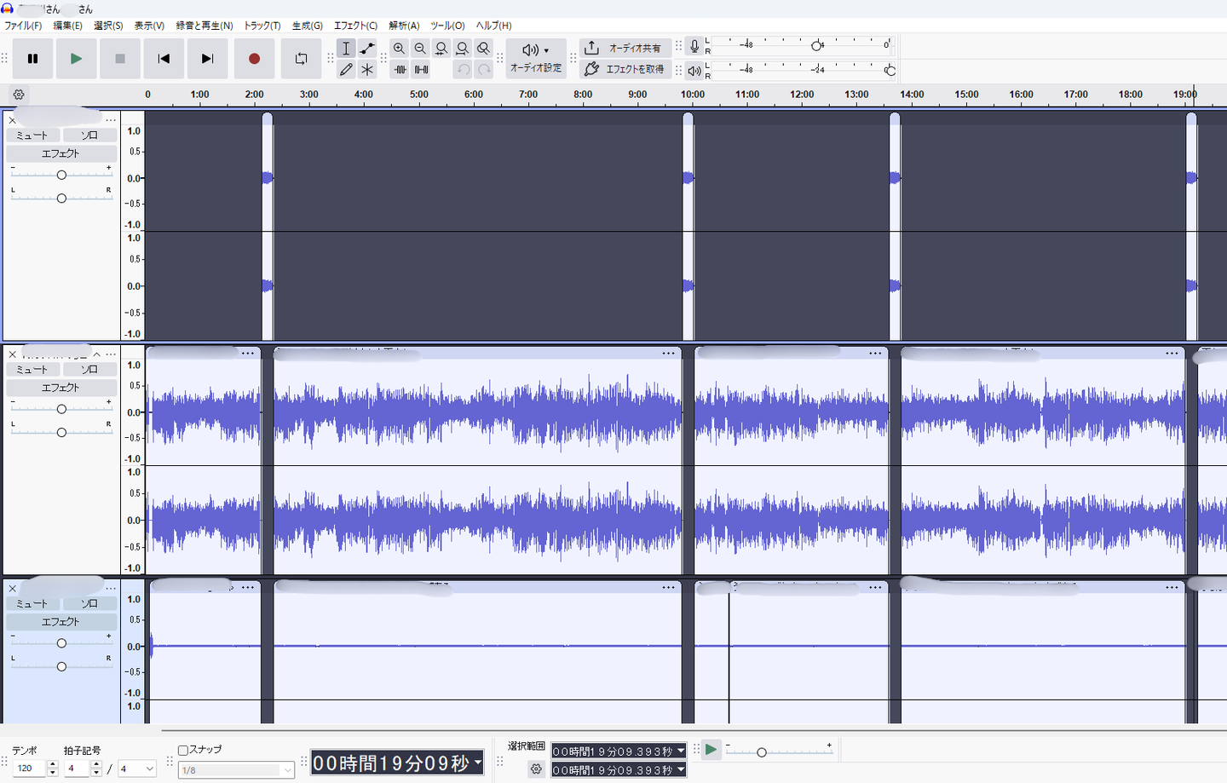
Task: Click the テンポ value field showing 120
Action: (x=29, y=769)
